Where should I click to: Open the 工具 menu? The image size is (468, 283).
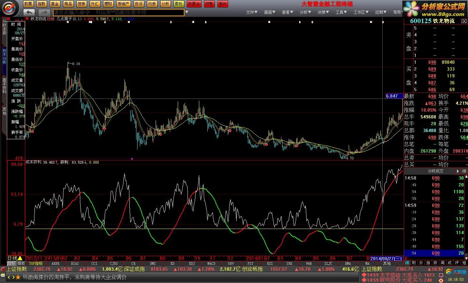click(341, 12)
